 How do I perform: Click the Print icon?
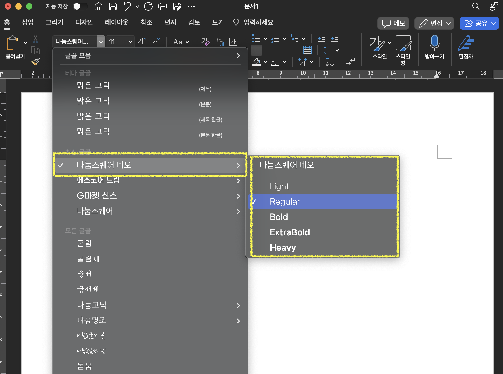162,6
